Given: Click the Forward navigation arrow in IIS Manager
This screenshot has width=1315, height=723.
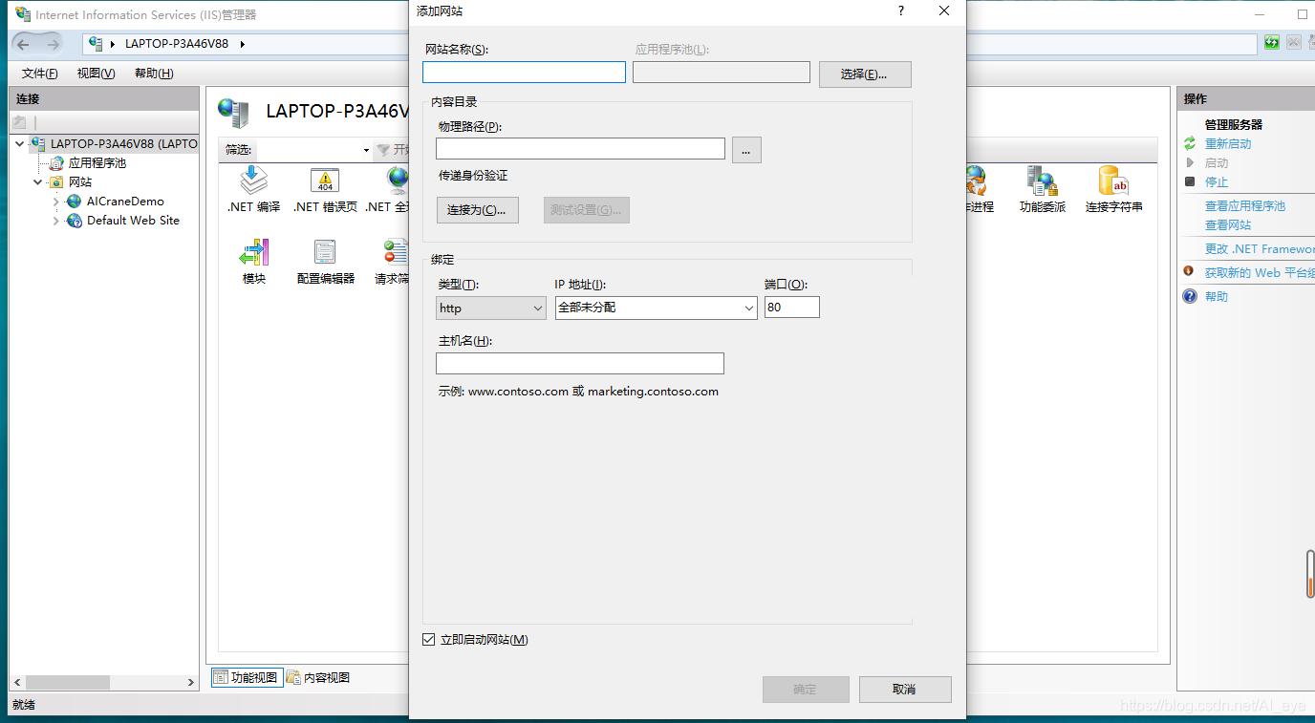Looking at the screenshot, I should coord(53,44).
